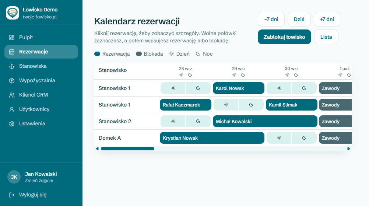Open Zawody block in Stanowisko 2 row
The height and width of the screenshot is (206, 369).
tap(335, 121)
